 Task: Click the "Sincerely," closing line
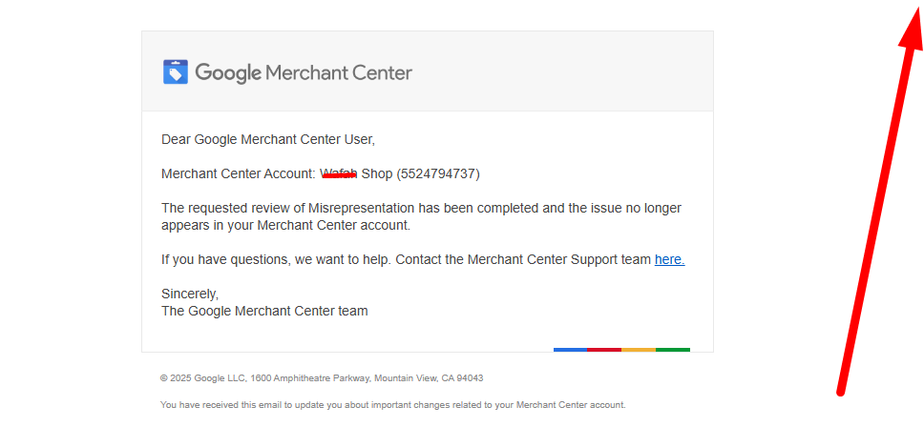coord(190,294)
